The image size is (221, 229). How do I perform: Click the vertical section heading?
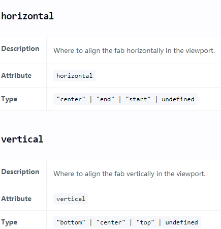pos(22,139)
